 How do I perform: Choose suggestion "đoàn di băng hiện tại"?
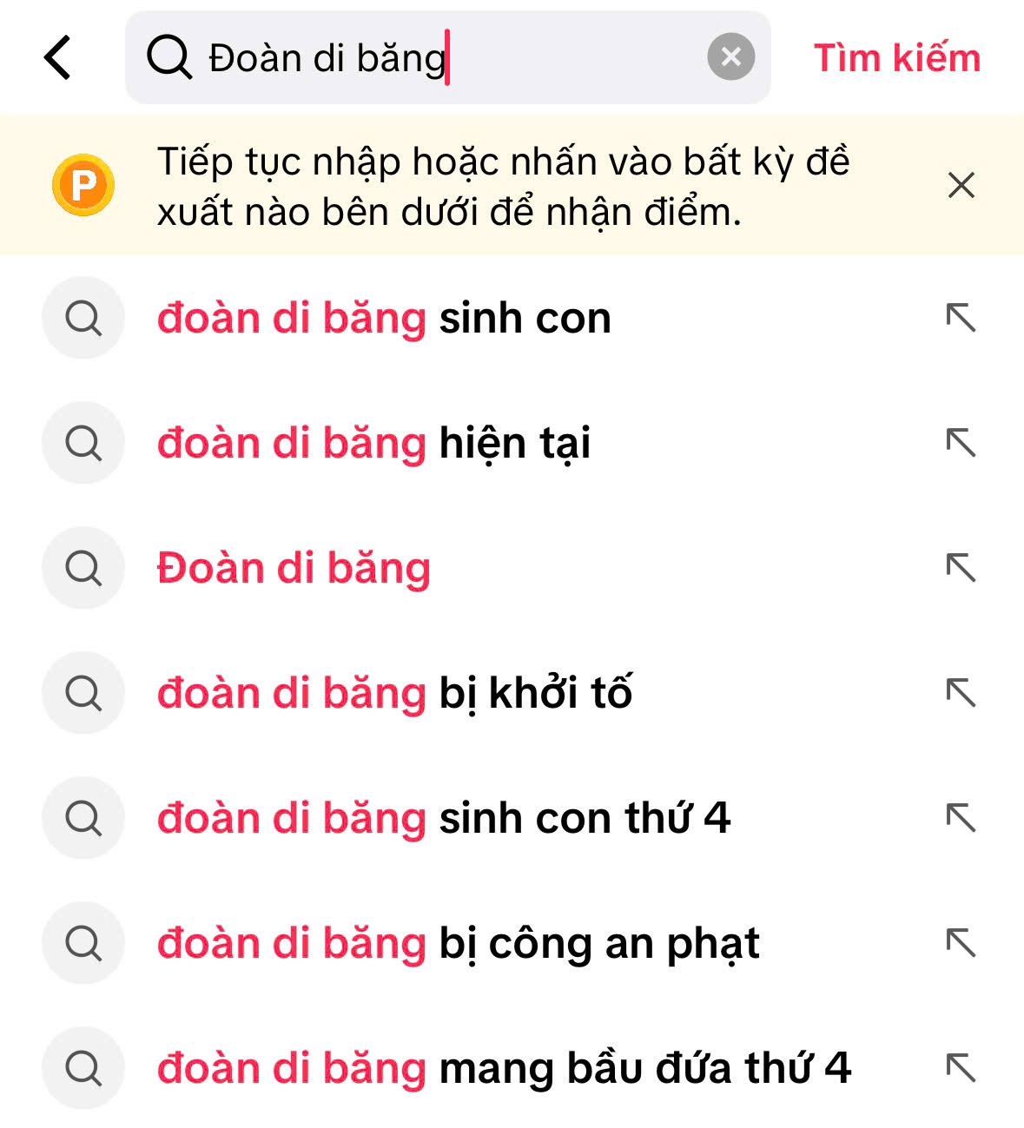coord(373,444)
